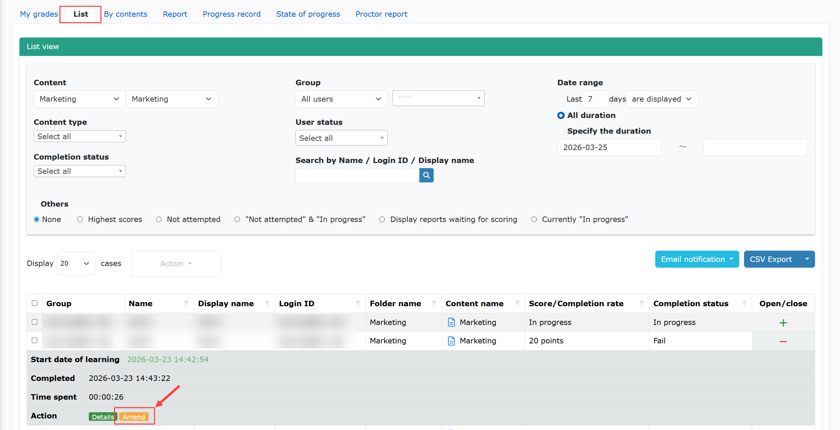The height and width of the screenshot is (430, 840).
Task: Collapse second row with red minus icon
Action: tap(783, 341)
